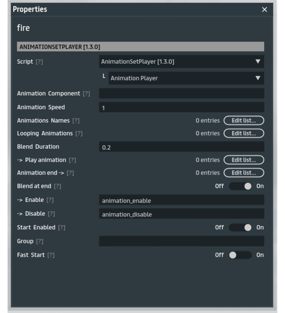The width and height of the screenshot is (285, 313).
Task: Click the help icon beside Group
Action: point(40,241)
